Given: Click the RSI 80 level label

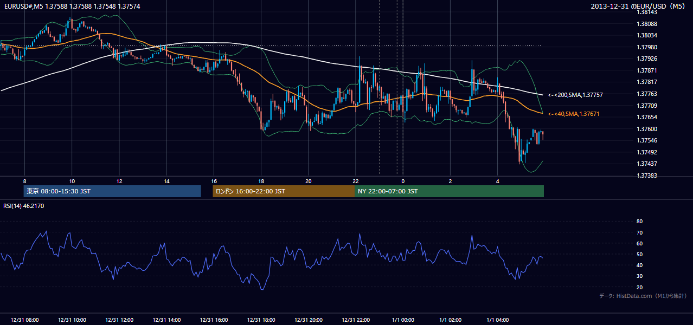Looking at the screenshot, I should click(639, 222).
